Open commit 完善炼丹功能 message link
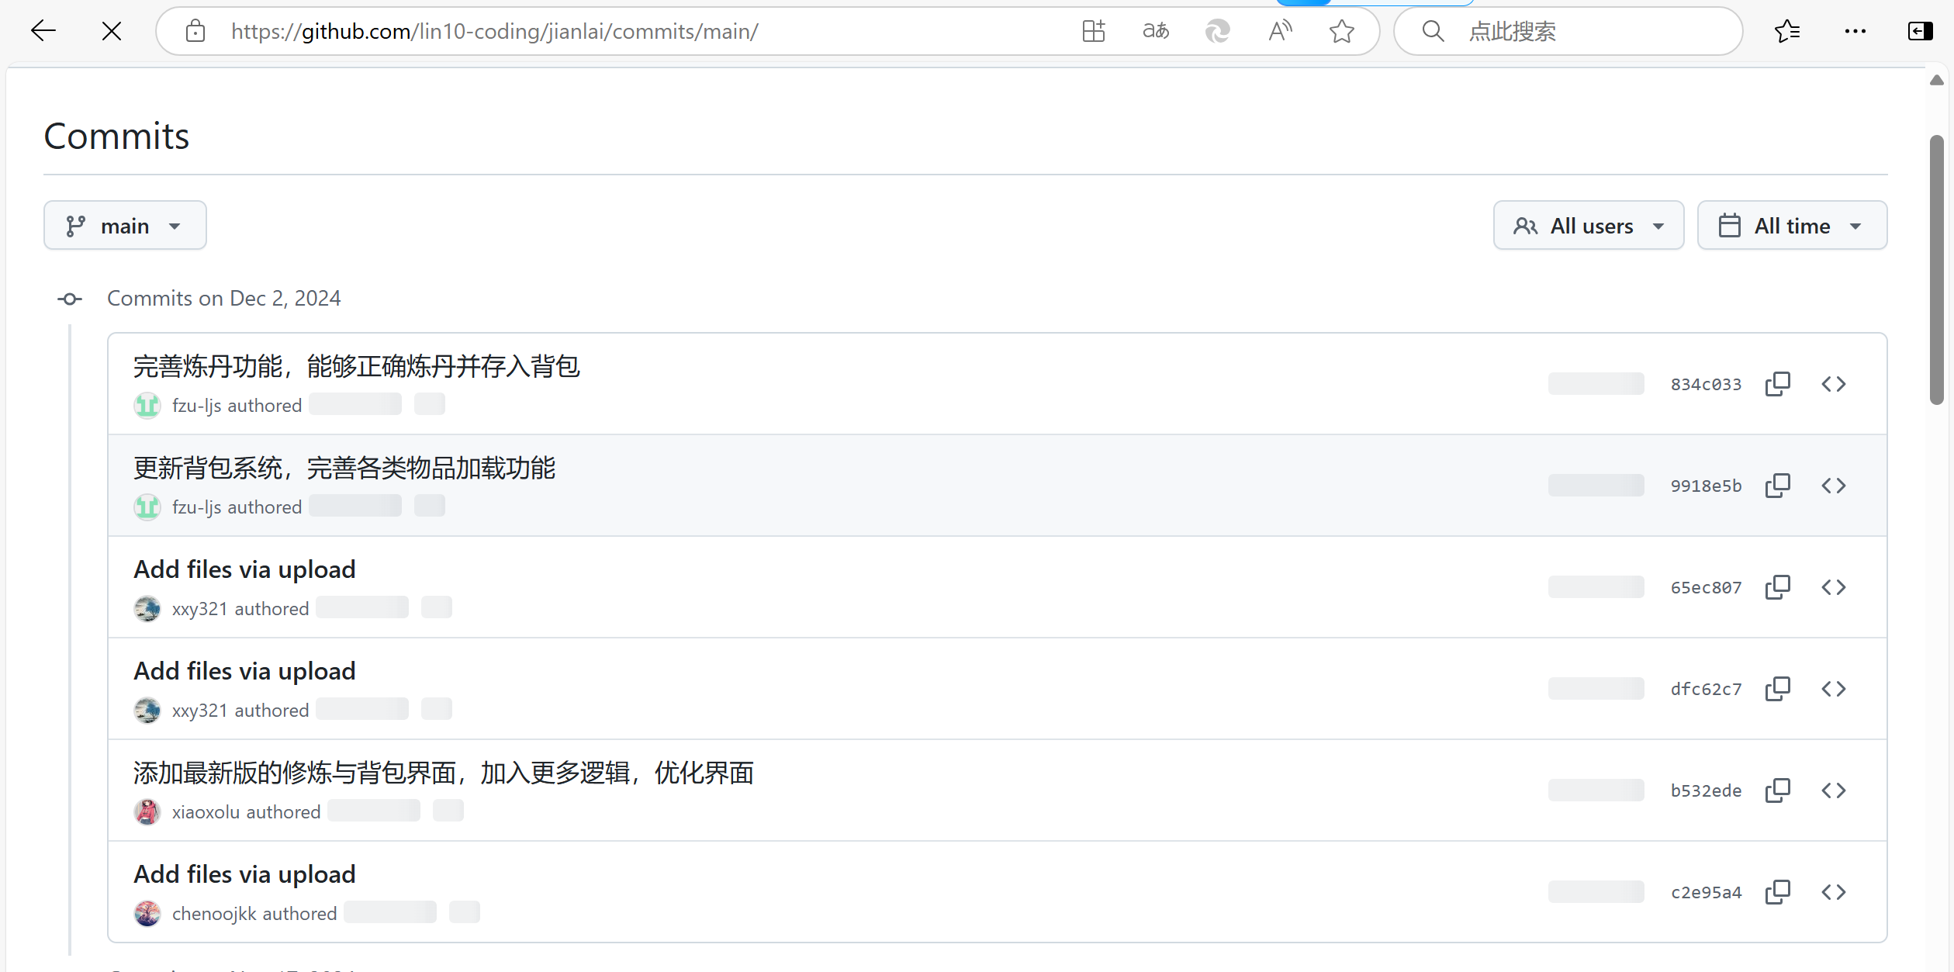1954x972 pixels. pyautogui.click(x=356, y=366)
